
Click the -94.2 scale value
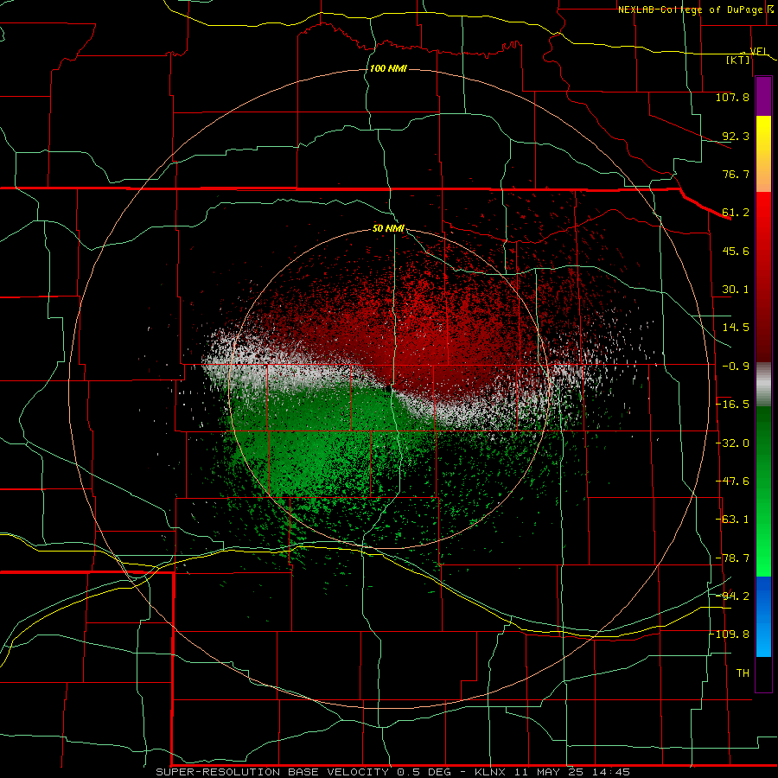click(732, 596)
